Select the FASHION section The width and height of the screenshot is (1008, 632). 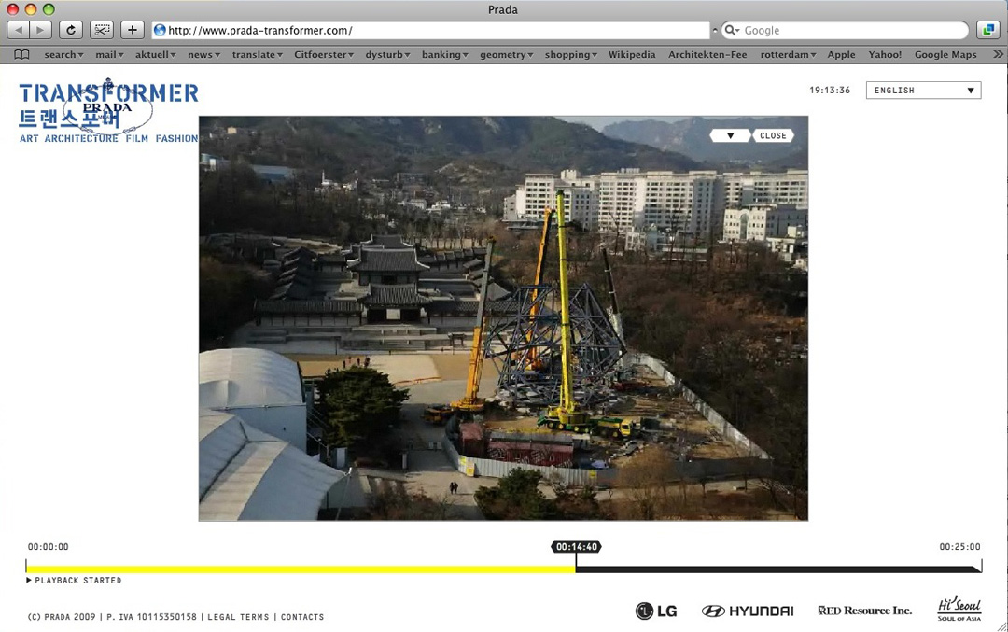[x=176, y=138]
